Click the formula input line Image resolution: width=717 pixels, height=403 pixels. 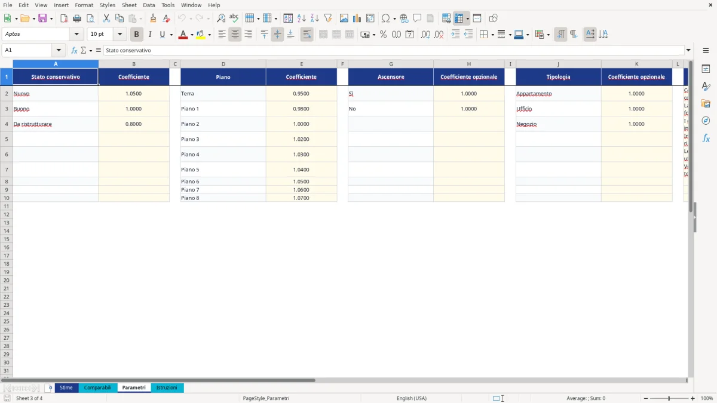point(394,51)
